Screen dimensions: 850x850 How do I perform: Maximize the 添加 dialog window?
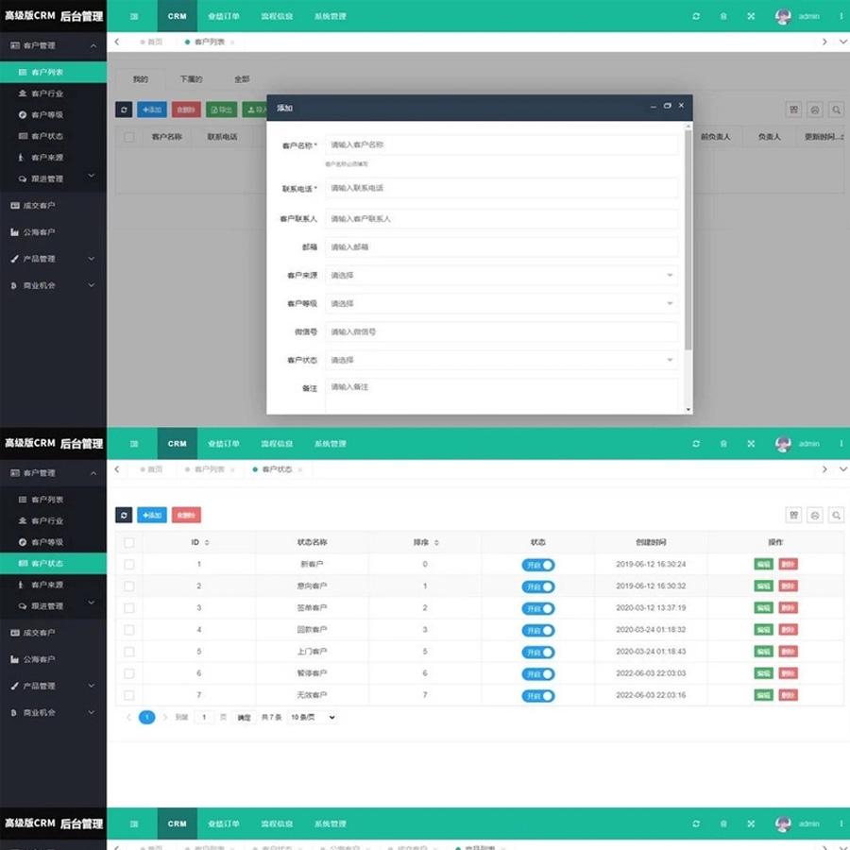667,107
